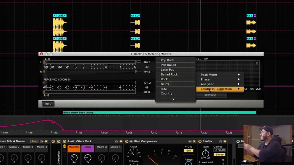Click the 0.70 dB gain value
294x165 pixels.
206,159
